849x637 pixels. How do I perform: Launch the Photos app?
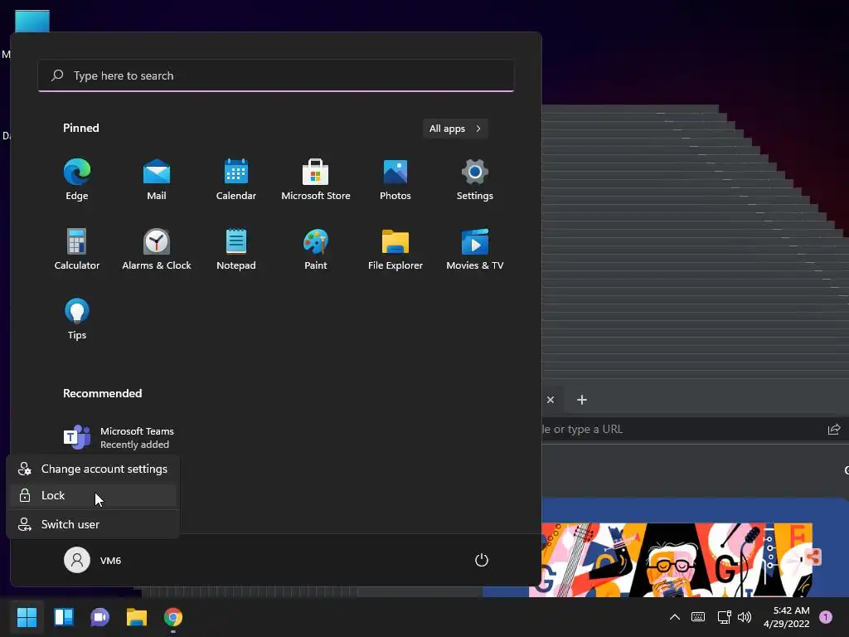point(395,180)
